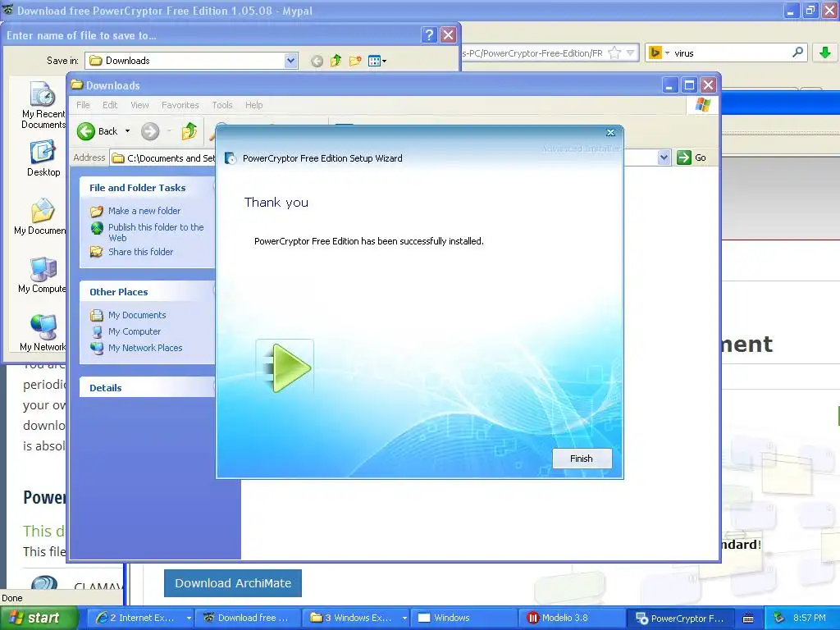
Task: Open My Computer under Other Places
Action: click(x=135, y=331)
